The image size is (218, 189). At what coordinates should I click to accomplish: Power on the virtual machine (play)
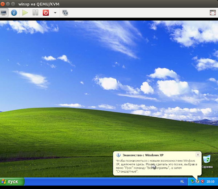(x=25, y=13)
